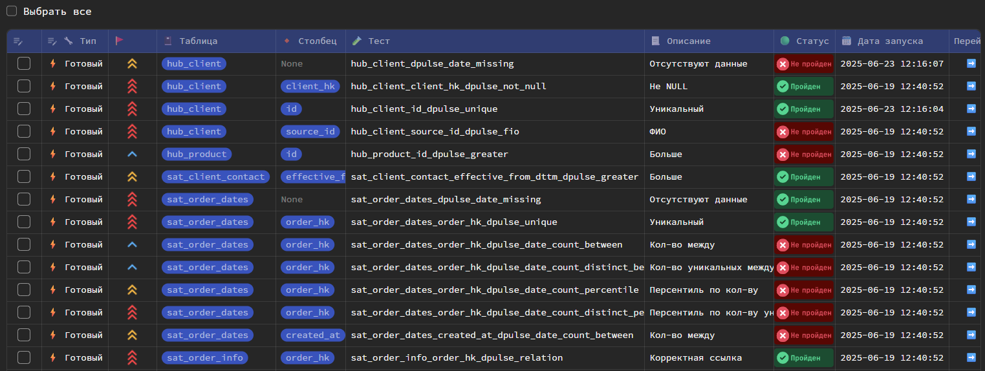Screen dimensions: 985x371
Task: Click test name hub_client_source_id_dpulse_fio
Action: [x=435, y=131]
